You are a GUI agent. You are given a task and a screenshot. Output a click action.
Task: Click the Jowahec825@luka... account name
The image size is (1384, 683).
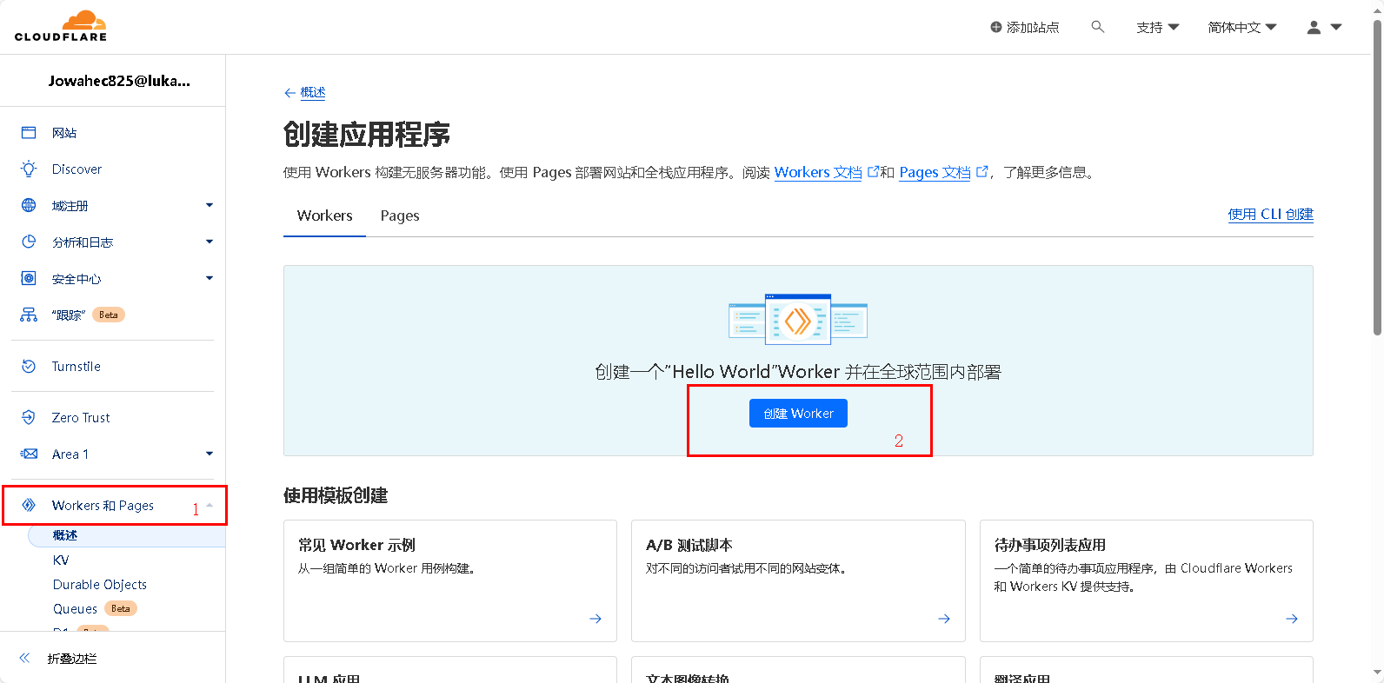119,81
